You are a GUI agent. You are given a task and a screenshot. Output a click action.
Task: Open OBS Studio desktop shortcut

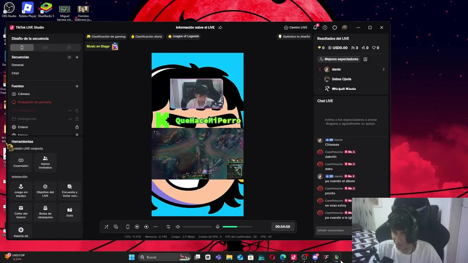coord(9,9)
